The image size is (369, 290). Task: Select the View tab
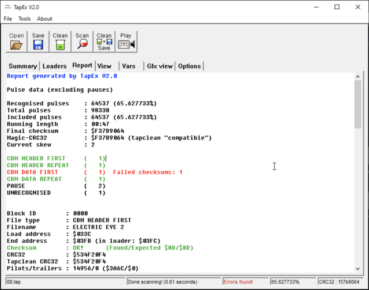click(104, 66)
